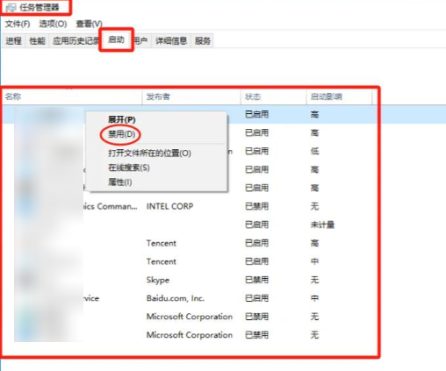
Task: Choose 展开(P) in the context menu
Action: 122,119
